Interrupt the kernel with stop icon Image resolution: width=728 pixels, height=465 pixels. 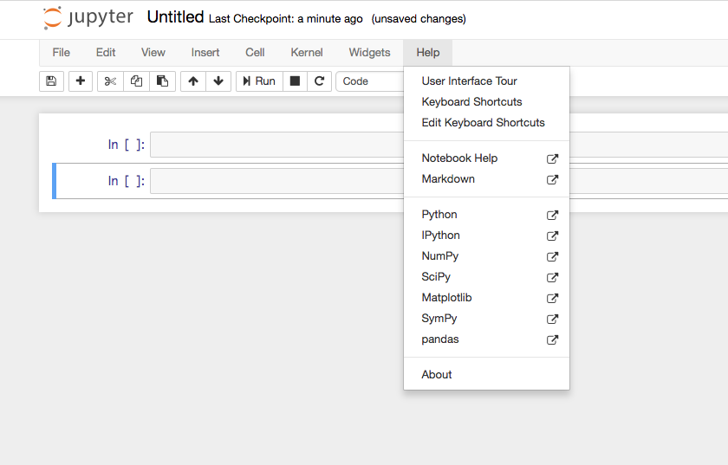coord(295,81)
